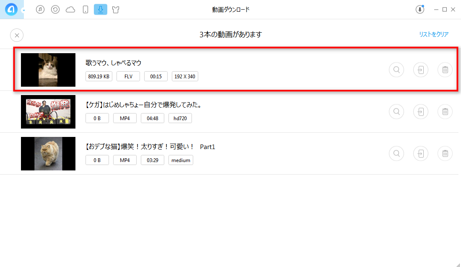This screenshot has width=461, height=268.
Task: Click the title 【おデブな猫】爆笑!太りすぎ!可愛い! Part1
Action: pyautogui.click(x=150, y=147)
